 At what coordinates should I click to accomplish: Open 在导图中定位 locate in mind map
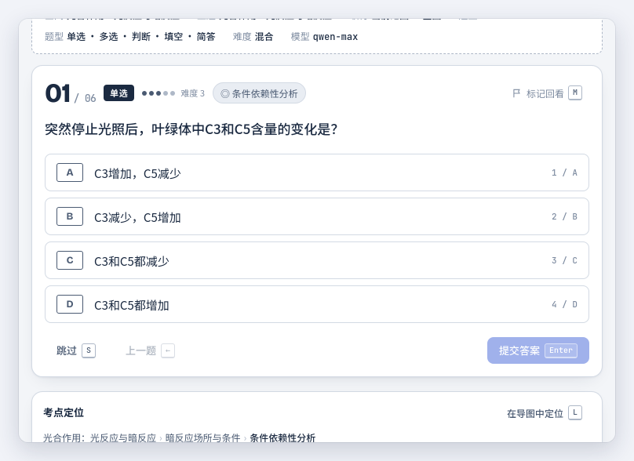click(x=545, y=413)
